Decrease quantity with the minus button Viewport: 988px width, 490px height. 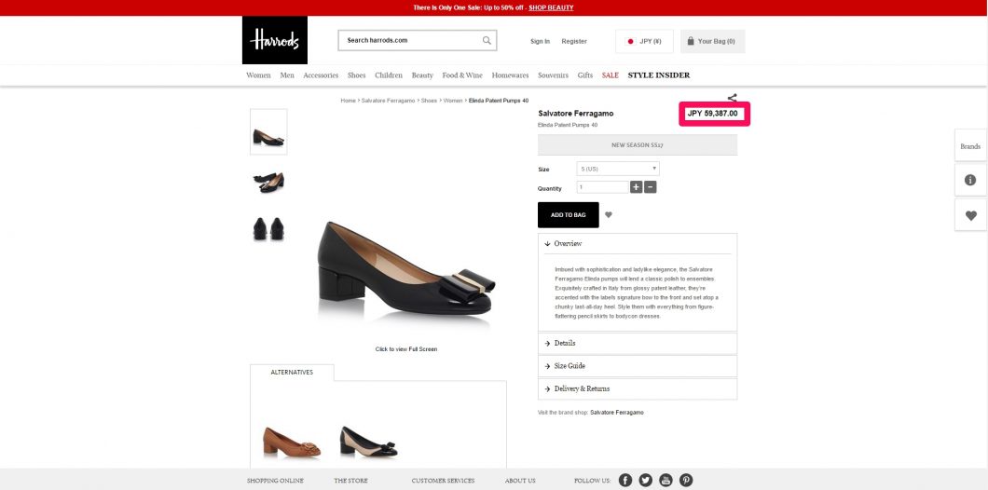click(651, 187)
